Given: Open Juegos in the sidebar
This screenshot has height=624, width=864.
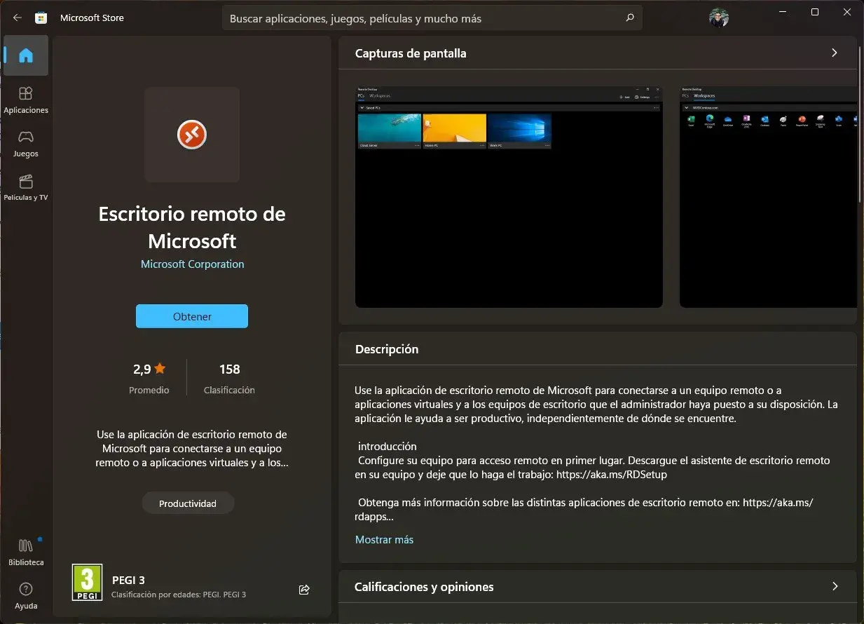Looking at the screenshot, I should (26, 143).
